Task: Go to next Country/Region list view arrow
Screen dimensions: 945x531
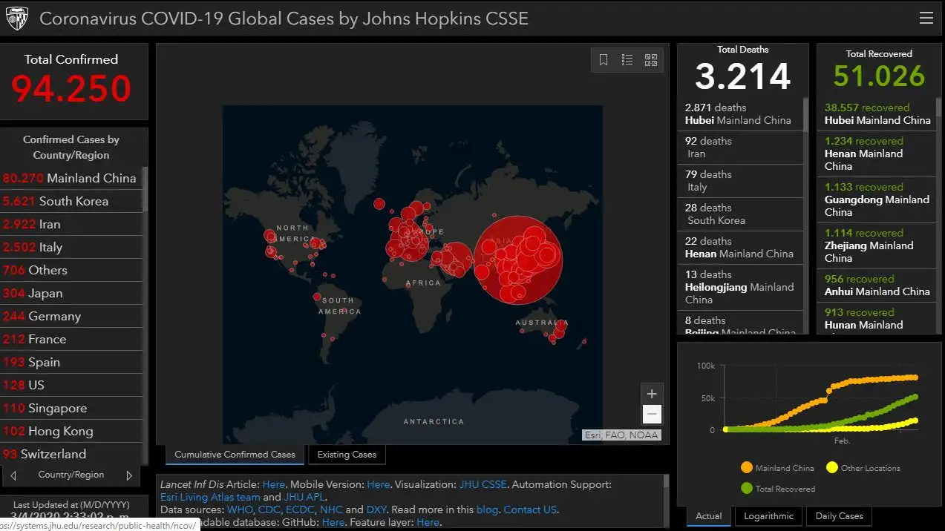Action: pos(129,475)
